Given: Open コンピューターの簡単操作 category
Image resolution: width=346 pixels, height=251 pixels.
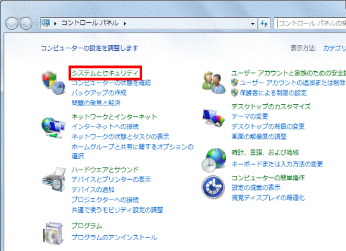Looking at the screenshot, I should pos(268,178).
